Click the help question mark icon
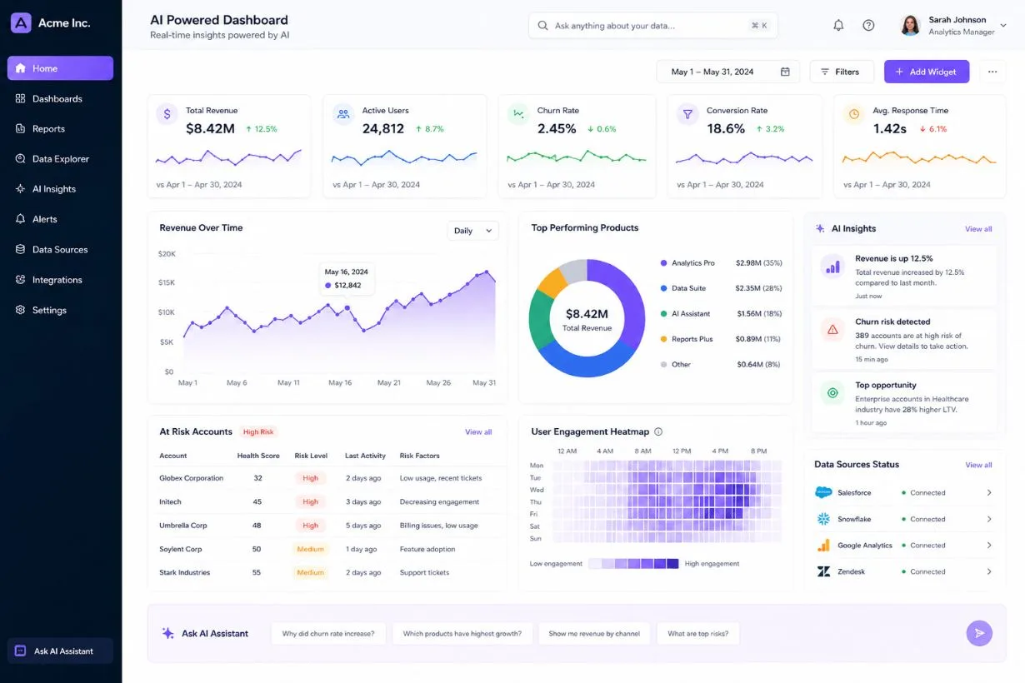Viewport: 1025px width, 683px height. pyautogui.click(x=868, y=26)
